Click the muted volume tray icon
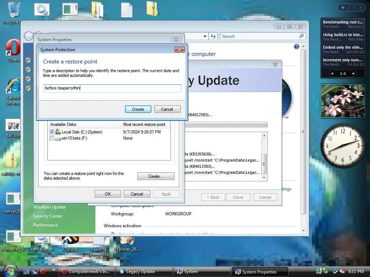Screen dimensions: 370x277 pos(343,271)
